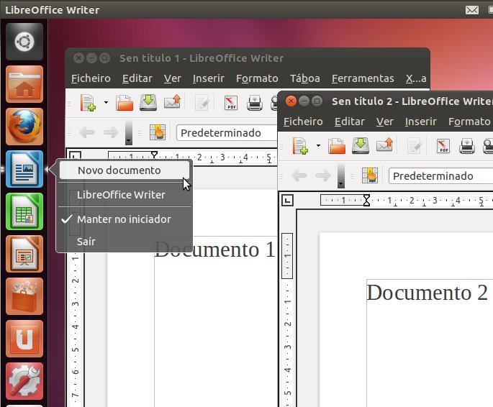Screen dimensions: 493x407
Task: Open the Ubuntu Dash home button
Action: (24, 42)
